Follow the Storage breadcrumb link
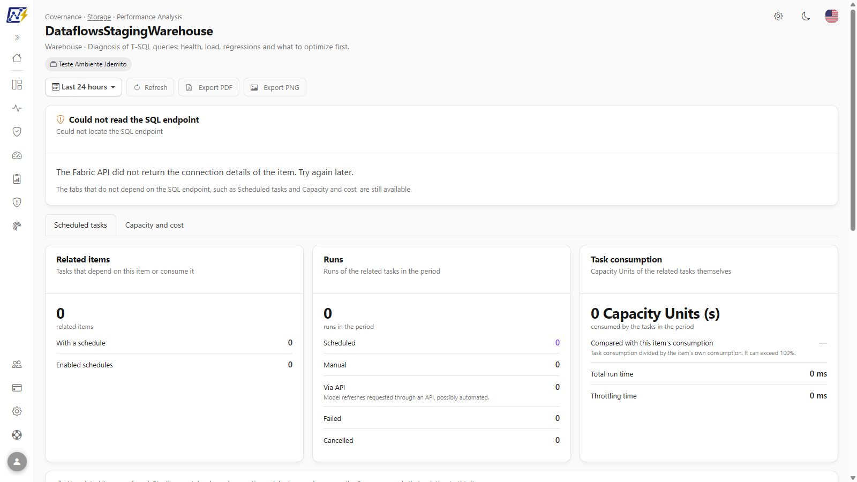The image size is (857, 482). pos(99,17)
